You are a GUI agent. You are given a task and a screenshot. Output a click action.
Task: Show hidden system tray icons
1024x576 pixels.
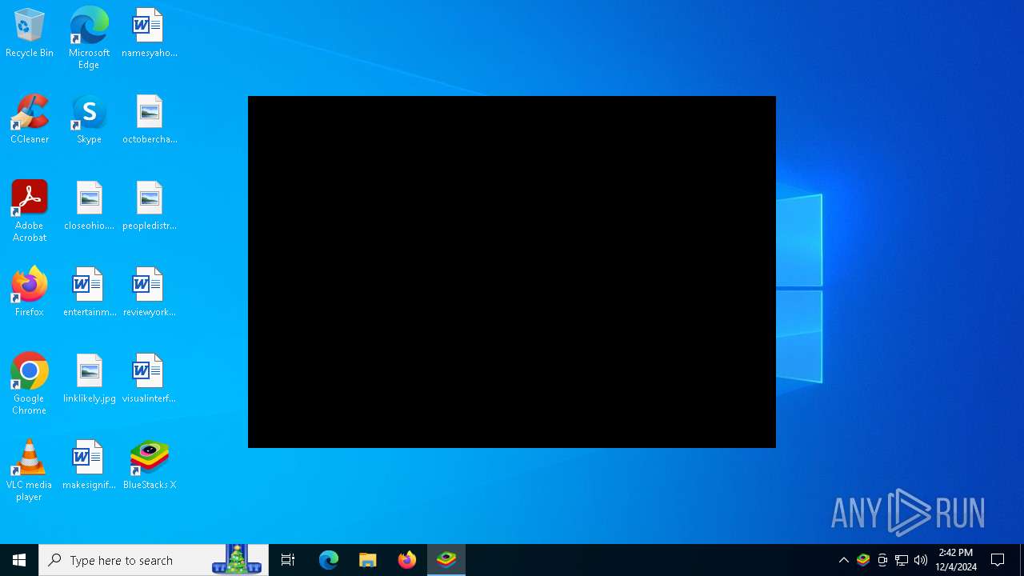click(844, 560)
